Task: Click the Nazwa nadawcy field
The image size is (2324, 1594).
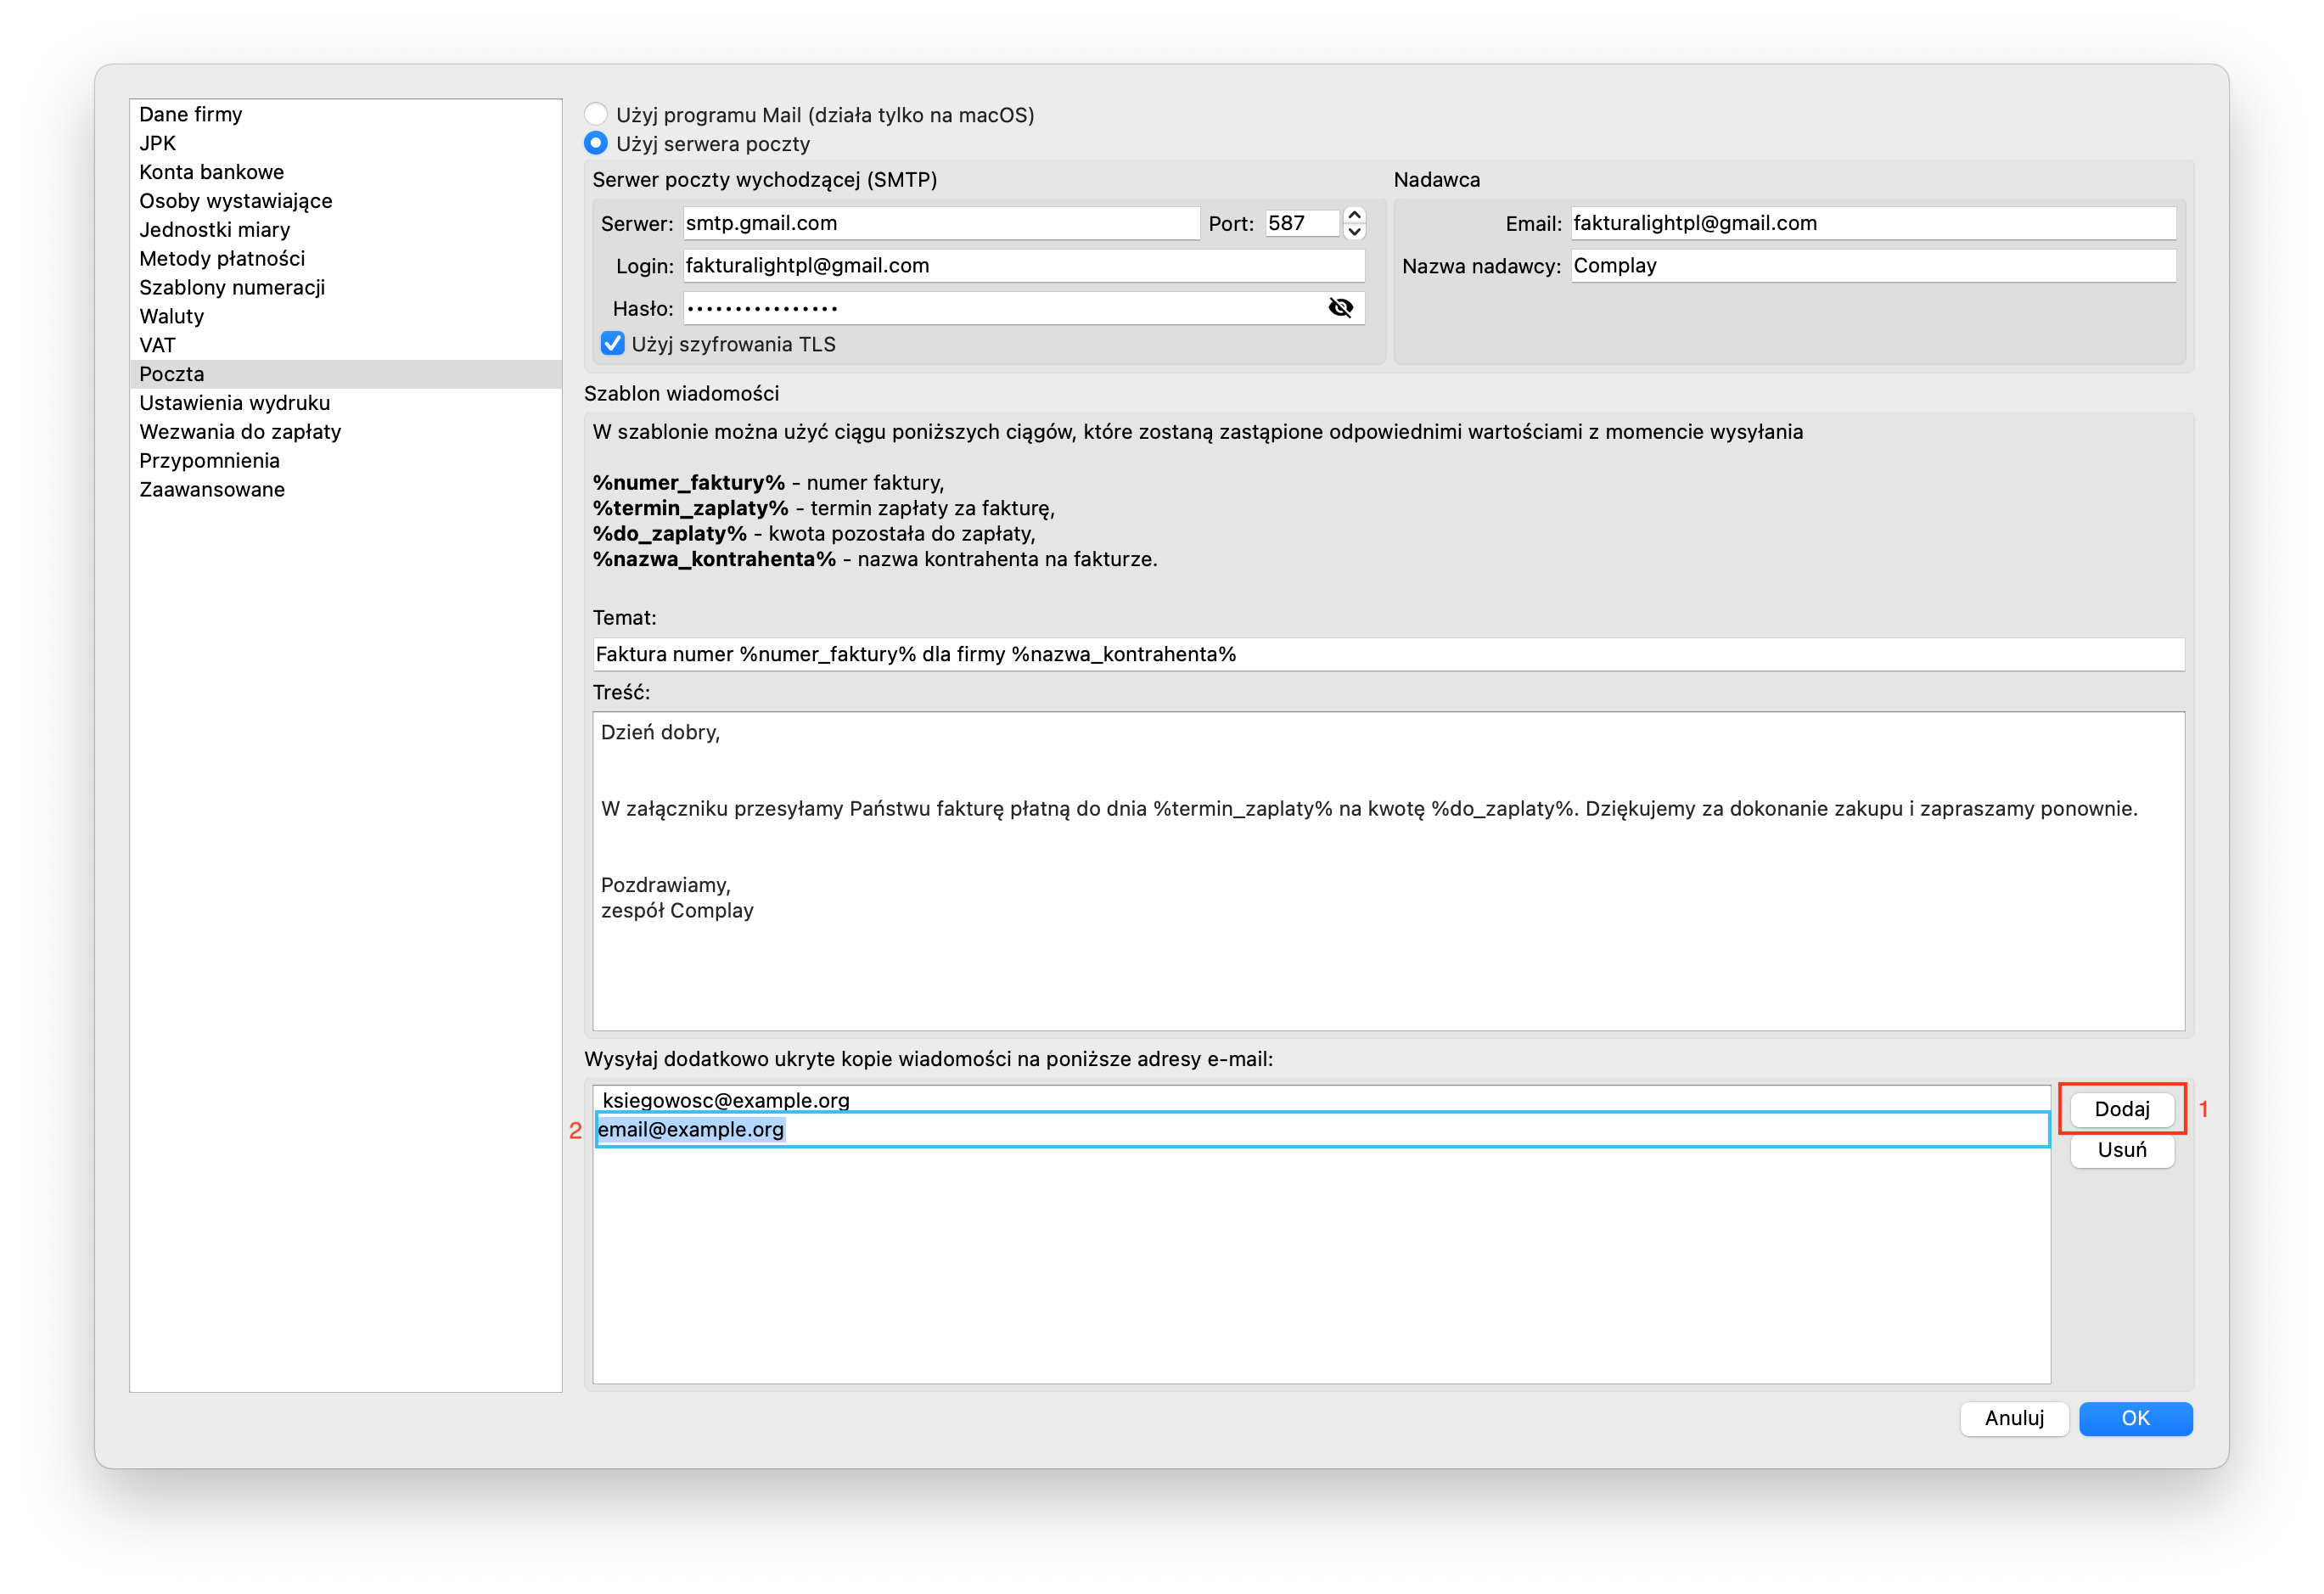Action: (x=1873, y=266)
